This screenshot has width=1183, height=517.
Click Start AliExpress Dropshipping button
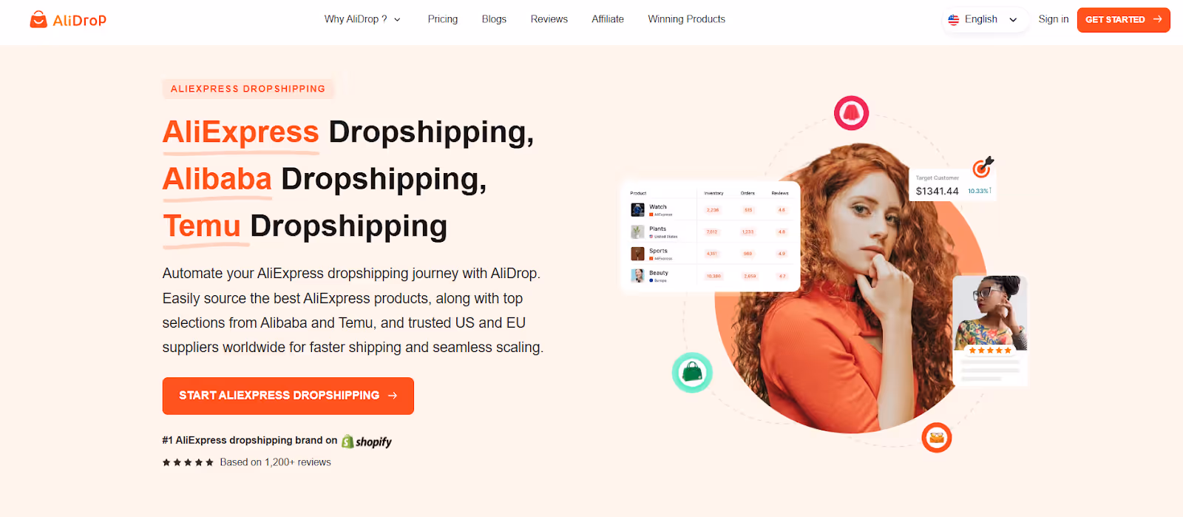click(x=288, y=396)
